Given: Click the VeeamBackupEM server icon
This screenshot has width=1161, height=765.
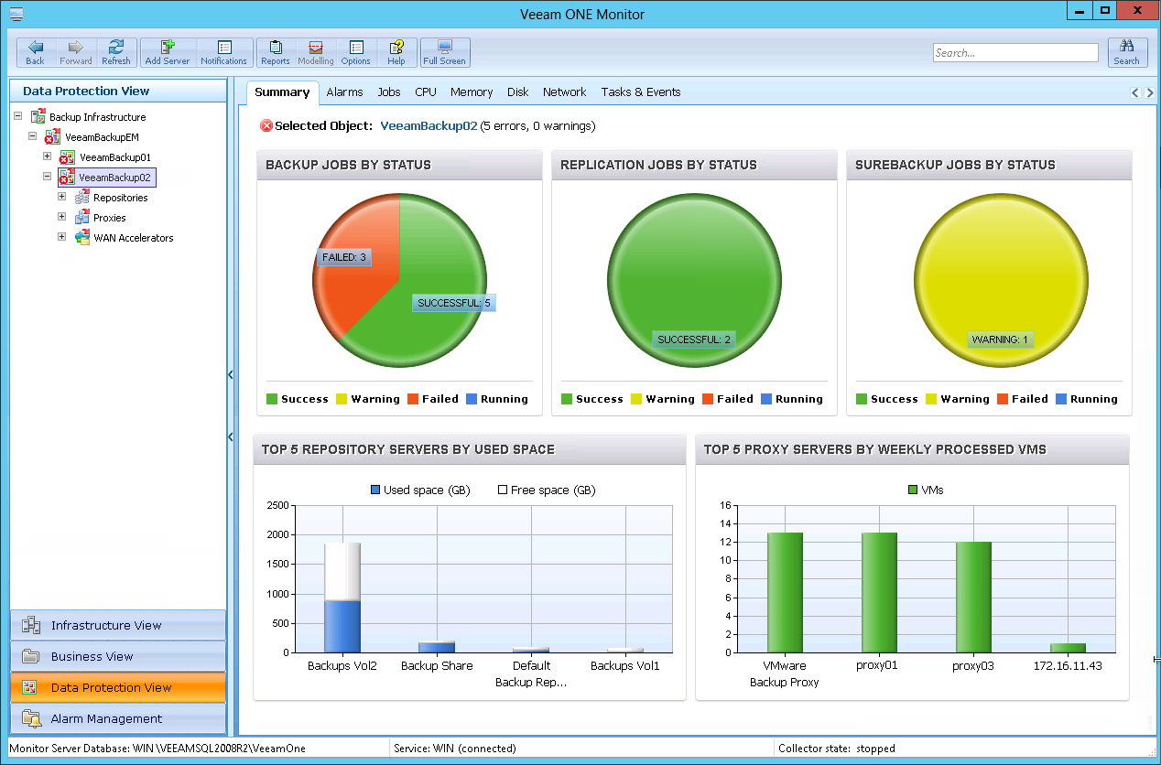Looking at the screenshot, I should (x=54, y=137).
